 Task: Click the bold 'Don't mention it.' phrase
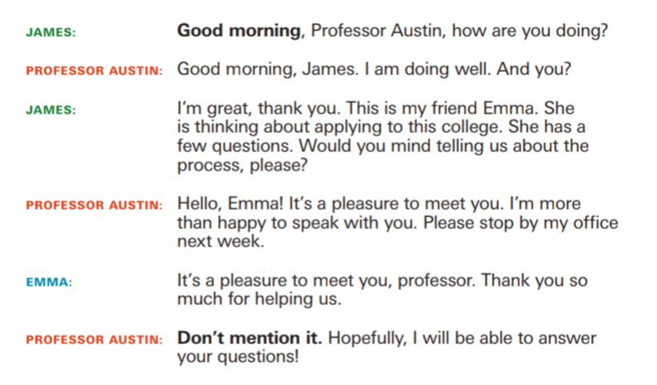pos(250,338)
